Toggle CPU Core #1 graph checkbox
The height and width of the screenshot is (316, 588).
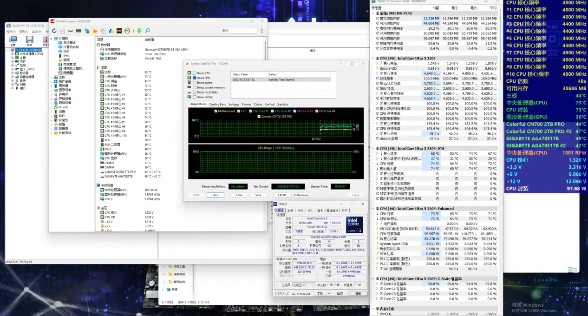pos(251,111)
